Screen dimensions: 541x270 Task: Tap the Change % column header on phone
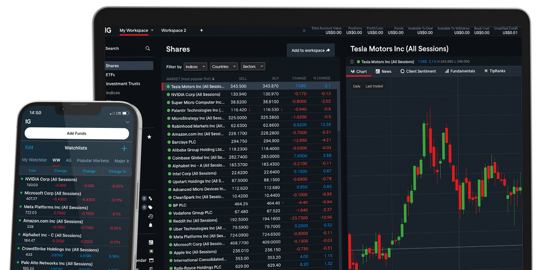[x=117, y=172]
